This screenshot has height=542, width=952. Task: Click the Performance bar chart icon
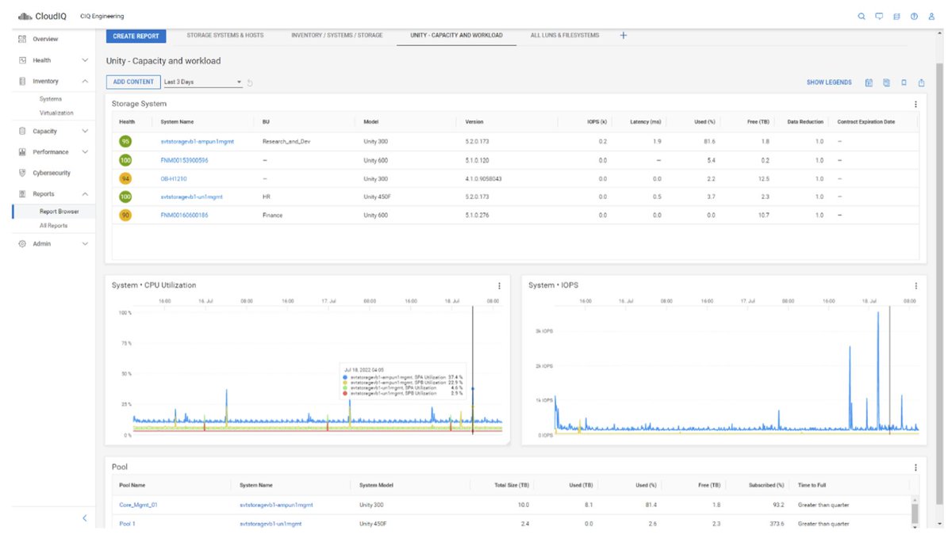pyautogui.click(x=22, y=152)
